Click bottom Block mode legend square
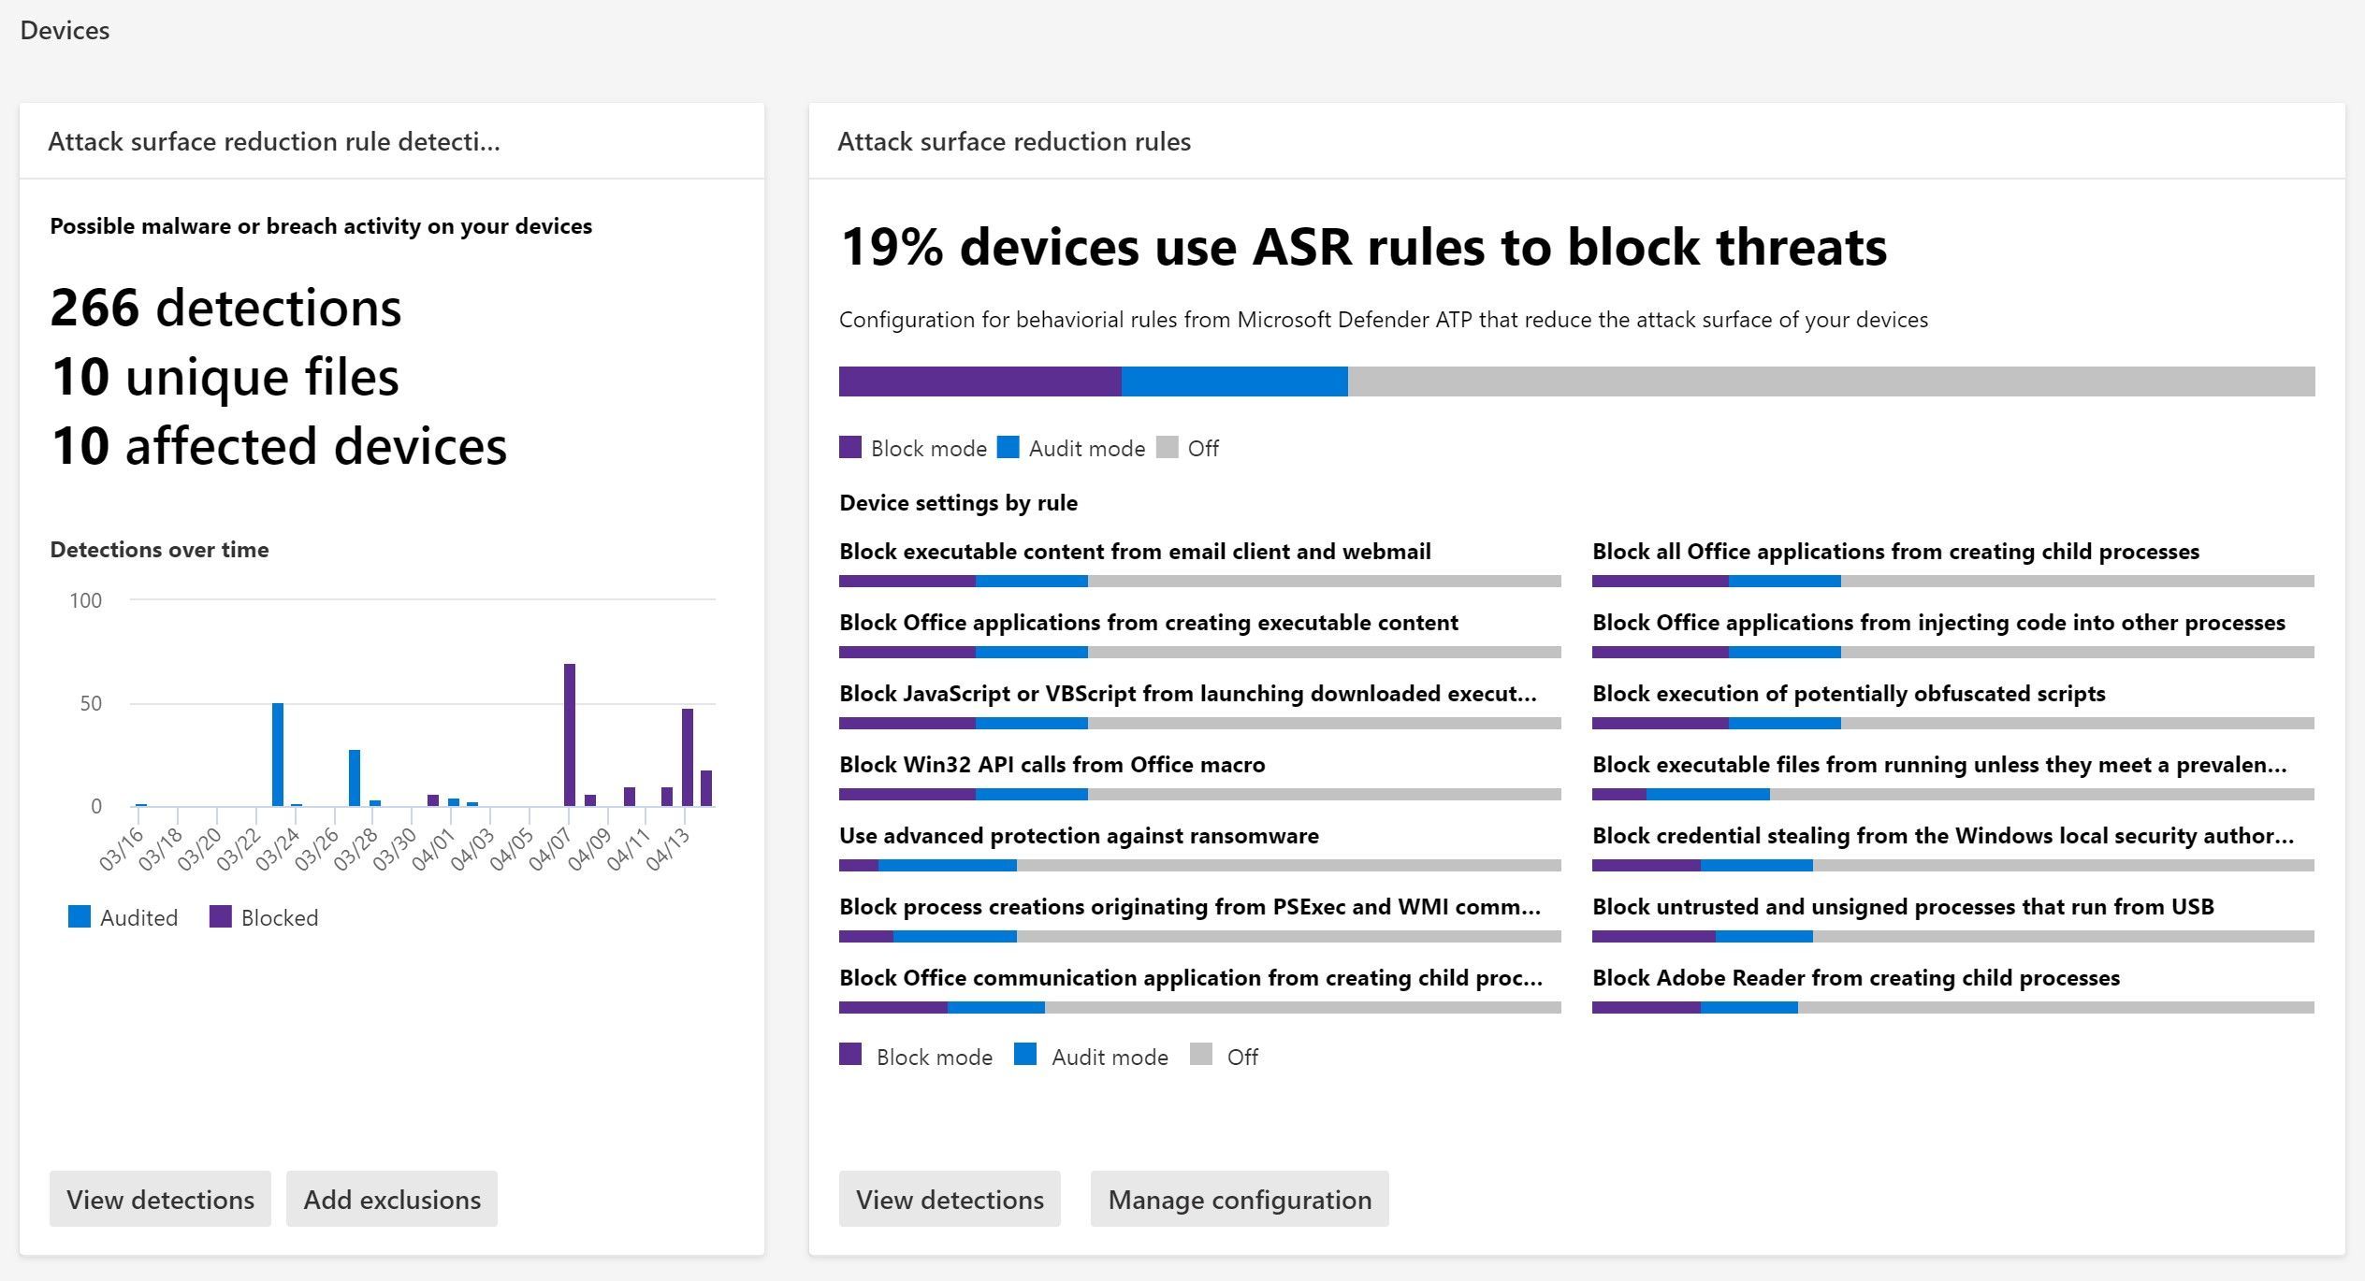This screenshot has width=2365, height=1281. (x=850, y=1055)
